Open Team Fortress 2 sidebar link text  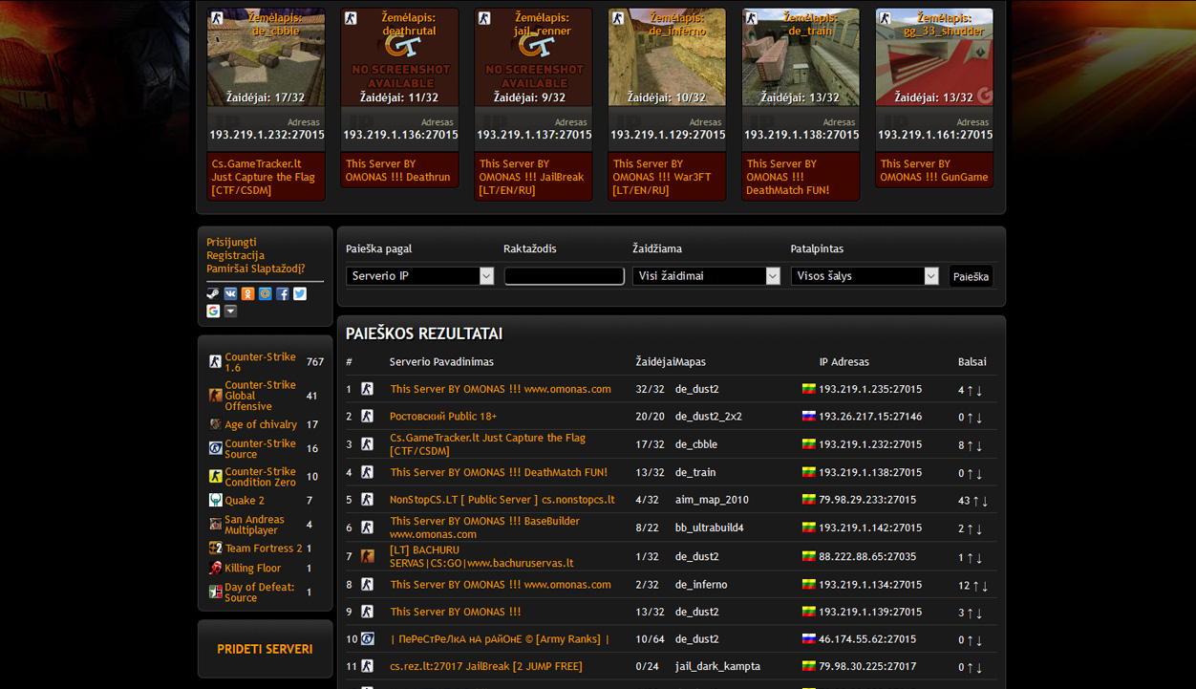point(264,549)
